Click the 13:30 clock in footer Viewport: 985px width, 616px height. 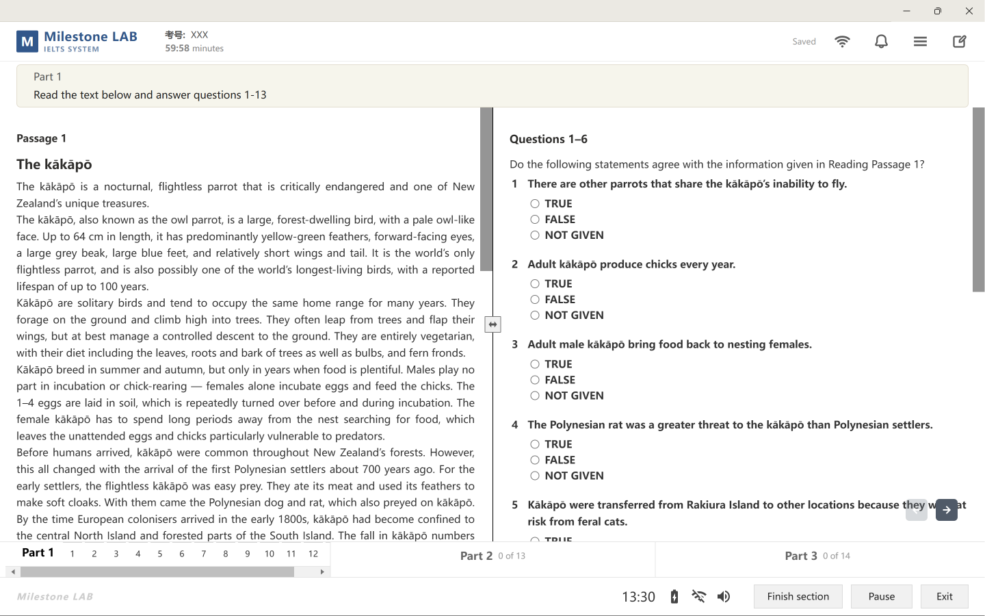tap(638, 597)
